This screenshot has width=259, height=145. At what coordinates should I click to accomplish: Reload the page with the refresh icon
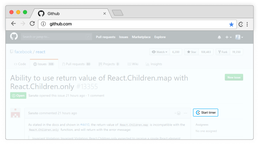pyautogui.click(x=32, y=24)
